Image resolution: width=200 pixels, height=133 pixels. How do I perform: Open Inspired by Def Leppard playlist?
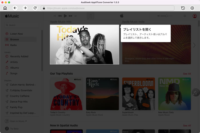point(21,113)
